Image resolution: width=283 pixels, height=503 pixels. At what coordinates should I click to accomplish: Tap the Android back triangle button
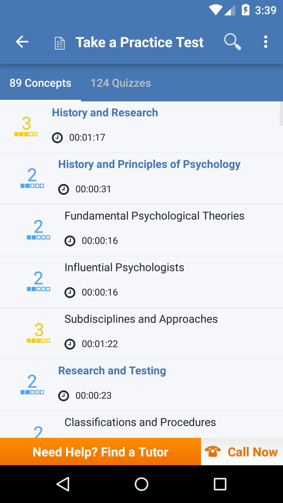[x=63, y=484]
